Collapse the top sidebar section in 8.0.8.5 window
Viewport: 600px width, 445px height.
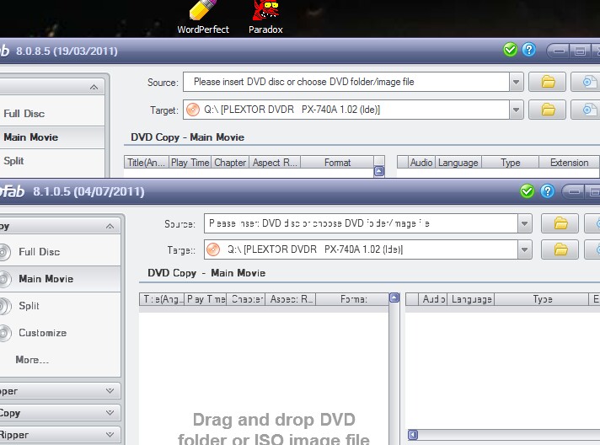pyautogui.click(x=94, y=88)
